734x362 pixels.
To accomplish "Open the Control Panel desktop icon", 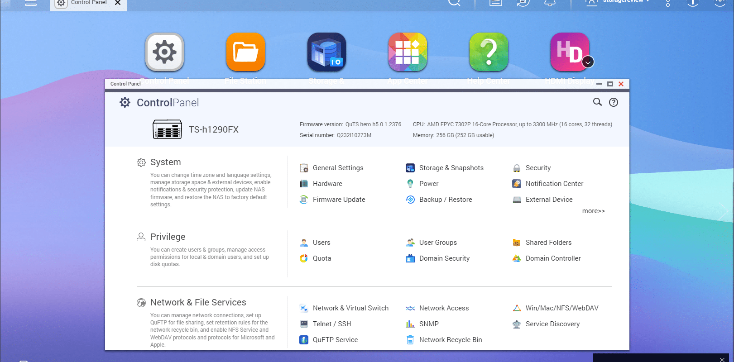I will [164, 52].
